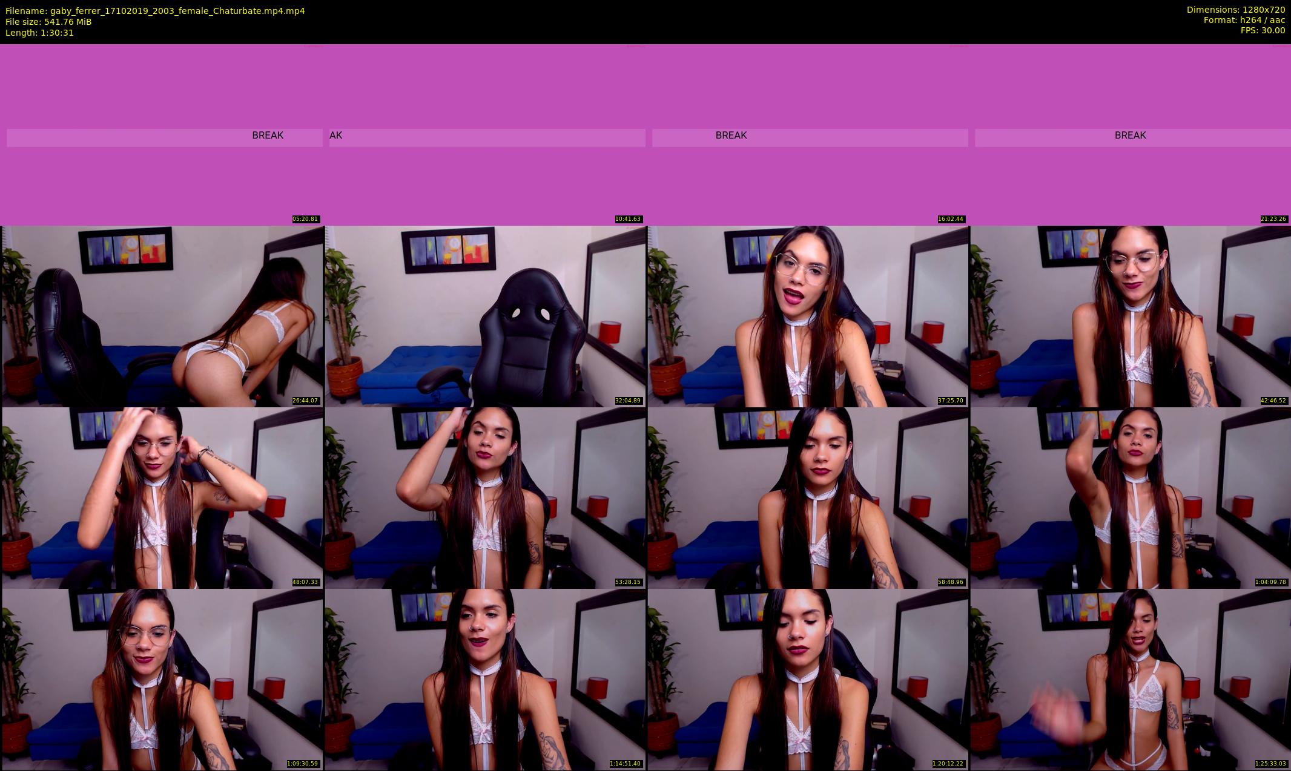Click the "Format: h264 / aac" text
The width and height of the screenshot is (1291, 771).
tap(1244, 20)
